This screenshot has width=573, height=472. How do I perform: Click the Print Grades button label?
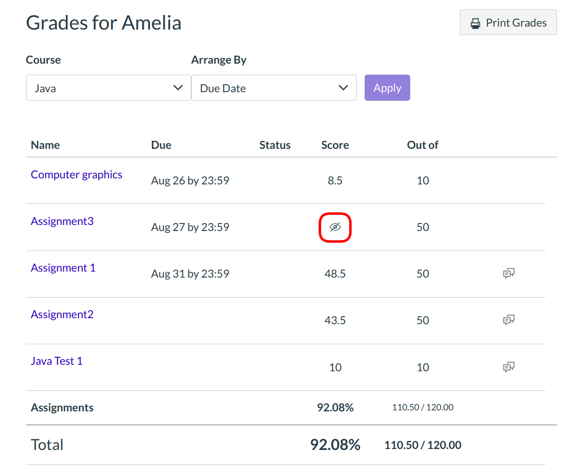click(516, 23)
